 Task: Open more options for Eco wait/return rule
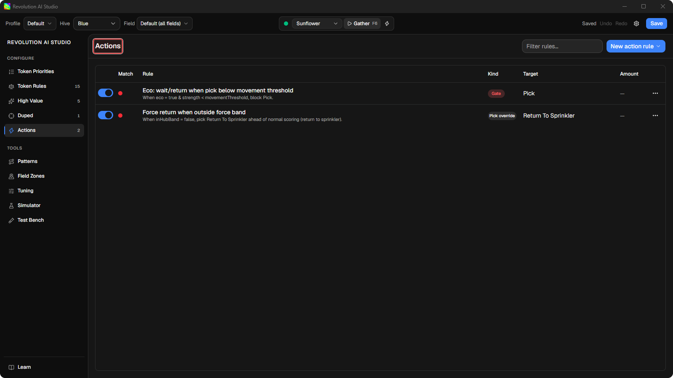pos(655,93)
